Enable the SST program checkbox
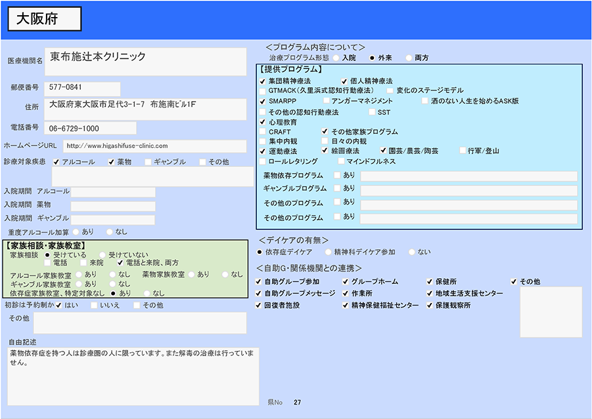 372,112
